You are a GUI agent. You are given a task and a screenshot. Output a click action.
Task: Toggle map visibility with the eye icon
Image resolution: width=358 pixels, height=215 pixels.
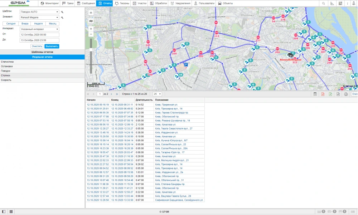pos(91,13)
